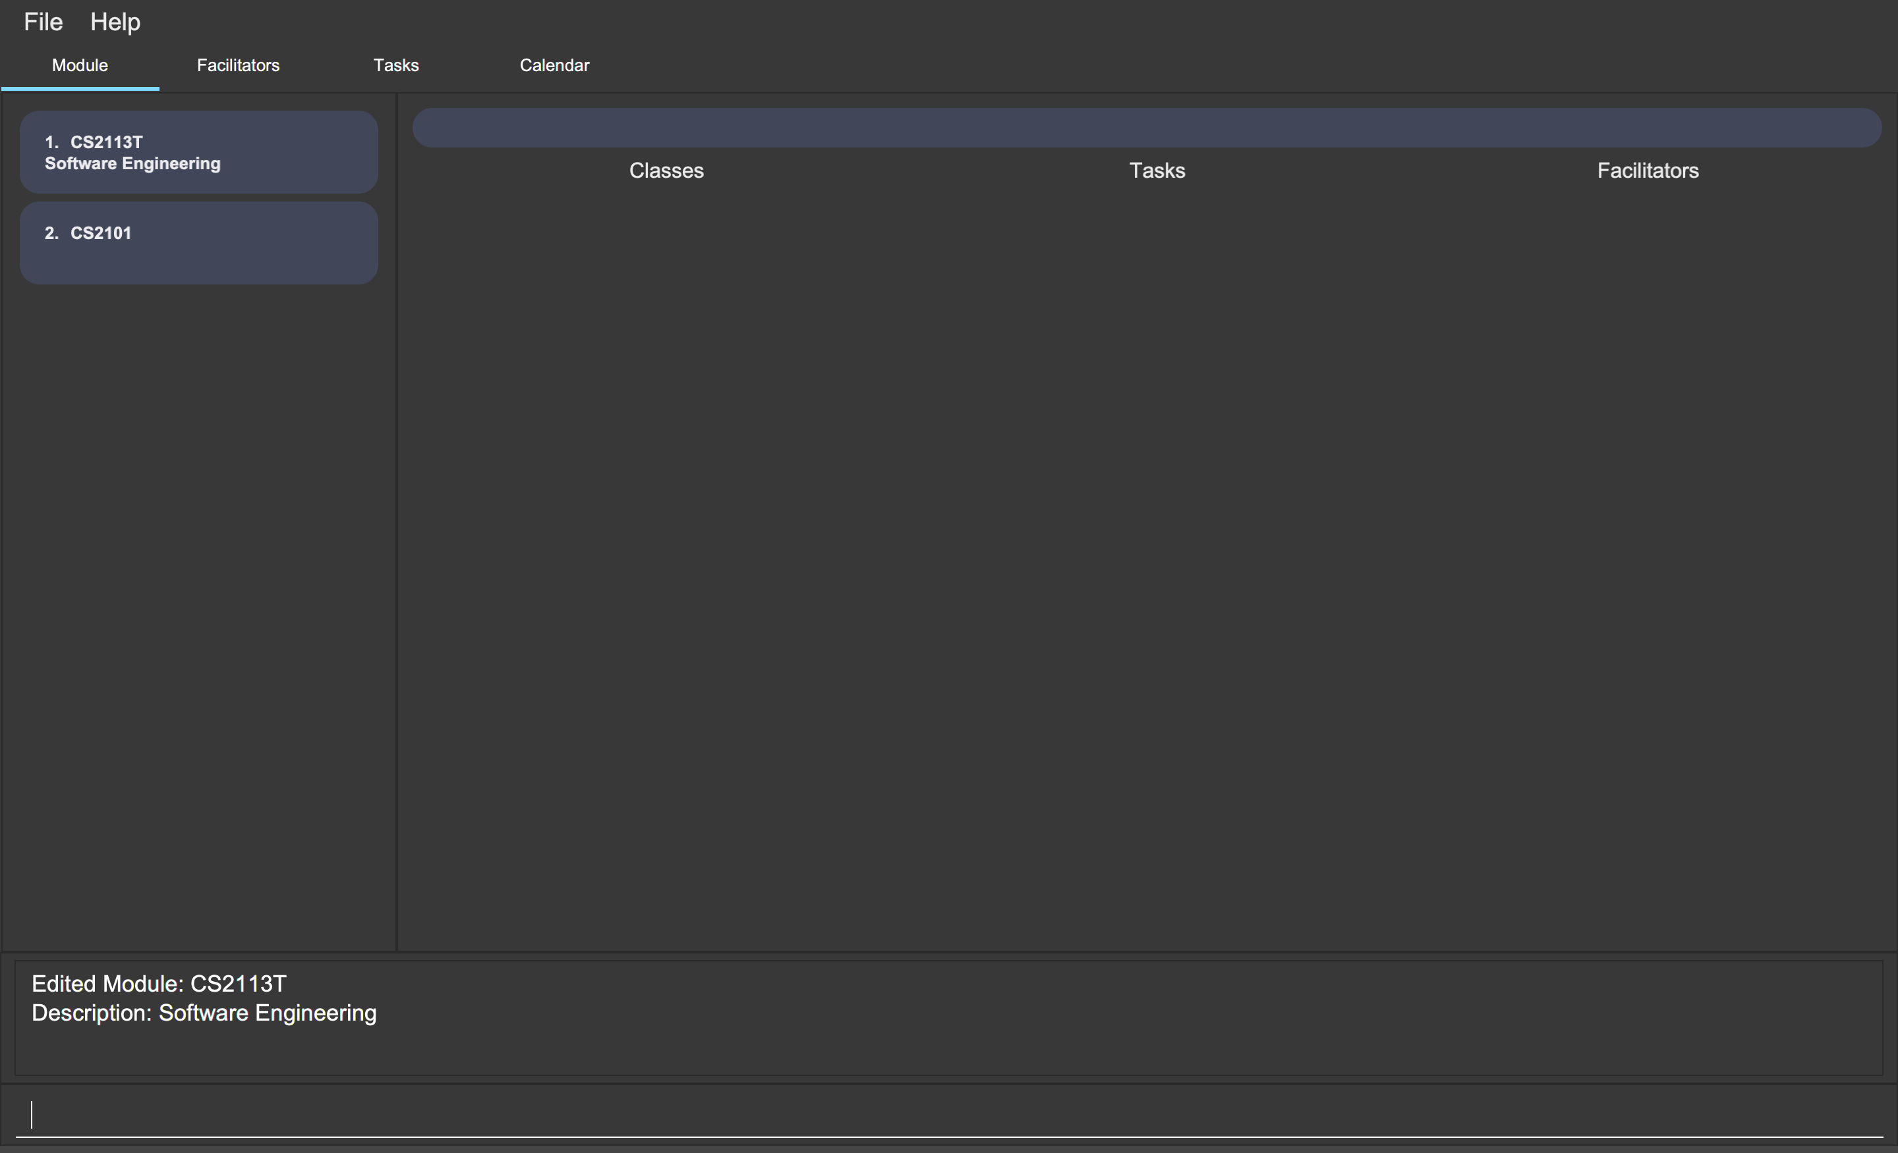Select the CS2113T Software Engineering module card

pos(199,151)
